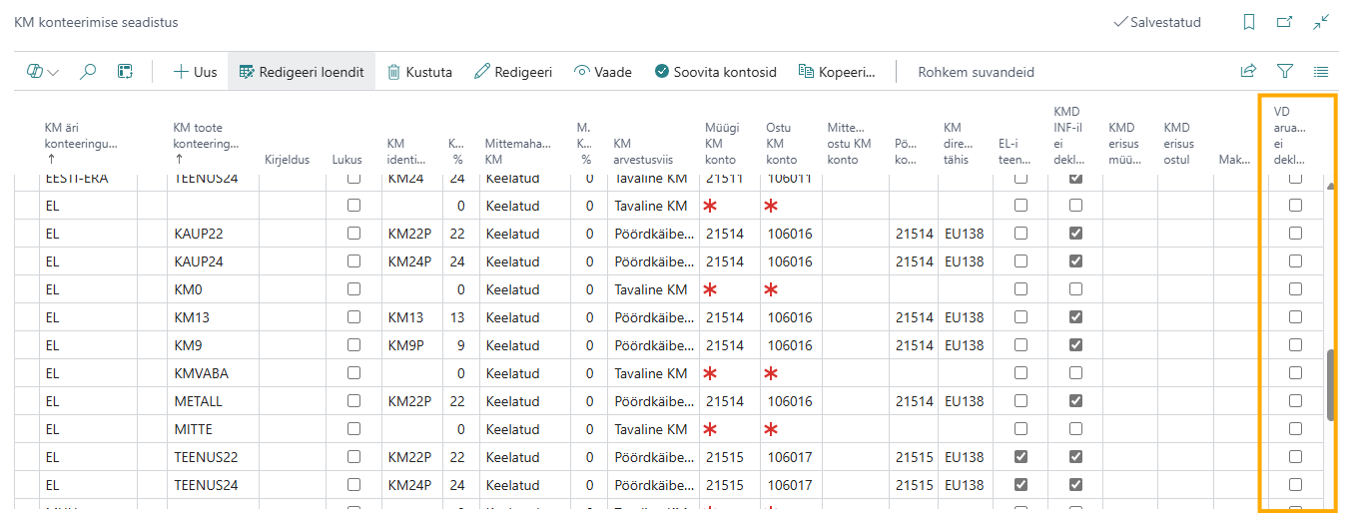Uncheck EL-i teenus for TEENUS22 row

click(1020, 457)
